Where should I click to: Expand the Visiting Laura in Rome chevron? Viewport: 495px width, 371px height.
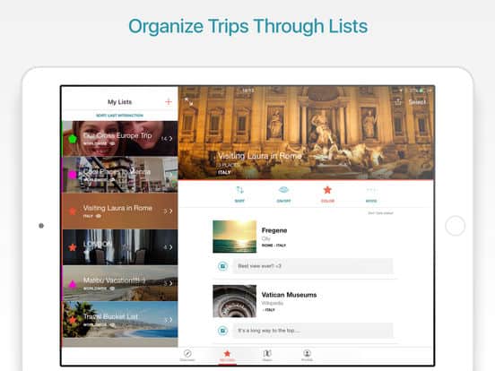170,211
